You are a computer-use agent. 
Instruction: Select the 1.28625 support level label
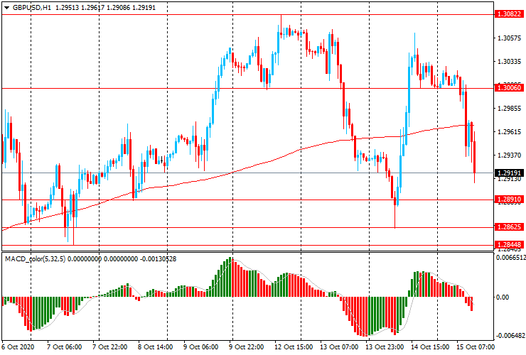pos(509,227)
